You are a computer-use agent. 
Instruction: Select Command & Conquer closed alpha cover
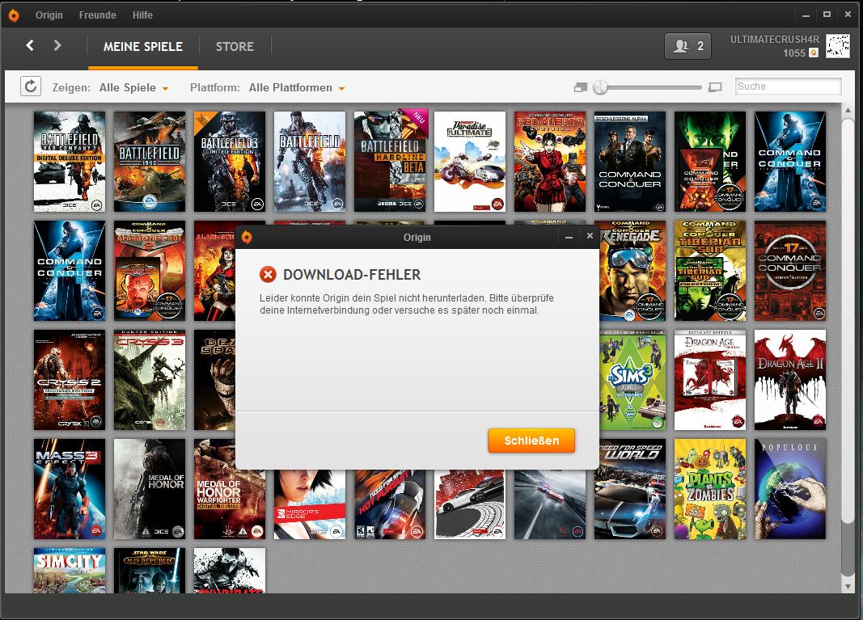[x=630, y=162]
